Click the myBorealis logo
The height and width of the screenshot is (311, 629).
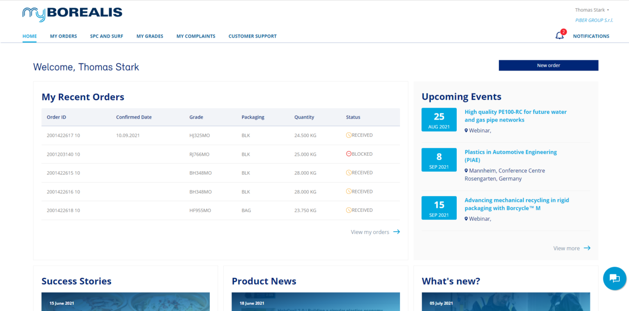click(x=72, y=14)
